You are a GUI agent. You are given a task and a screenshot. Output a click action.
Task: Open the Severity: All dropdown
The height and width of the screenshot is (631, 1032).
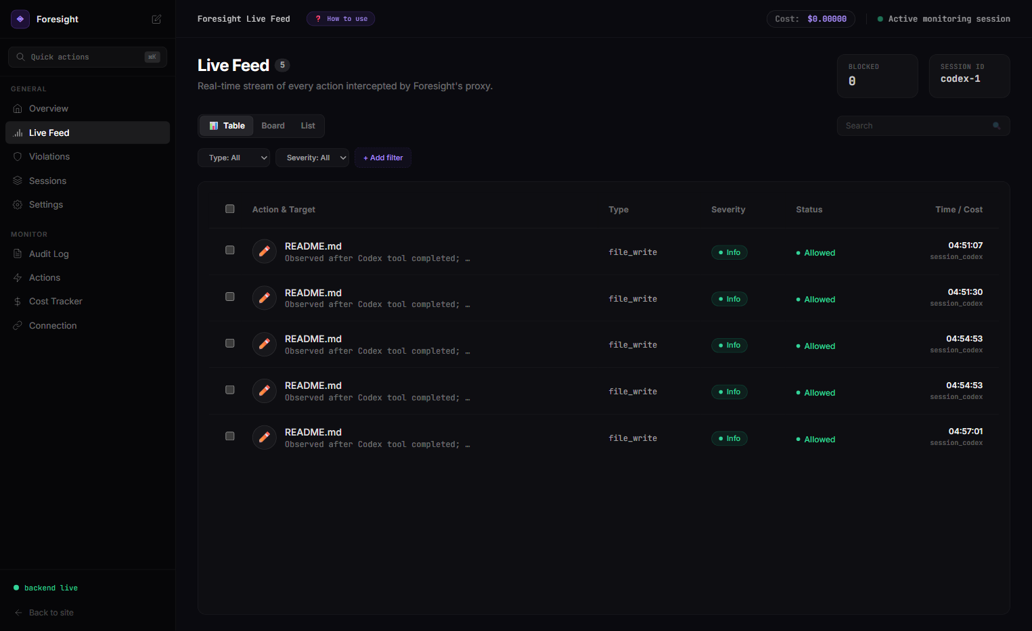tap(312, 158)
